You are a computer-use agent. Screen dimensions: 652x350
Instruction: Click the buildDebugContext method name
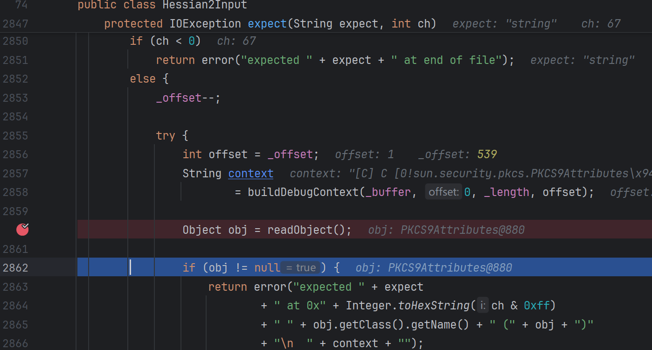[303, 192]
